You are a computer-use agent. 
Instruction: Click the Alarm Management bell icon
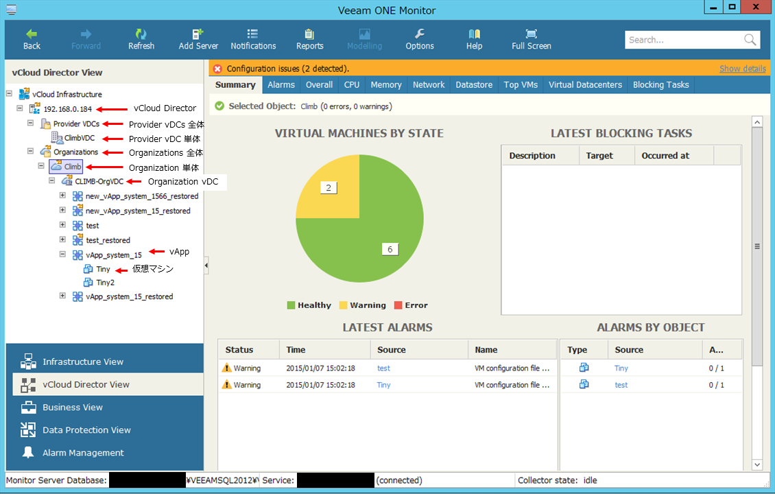pyautogui.click(x=28, y=452)
